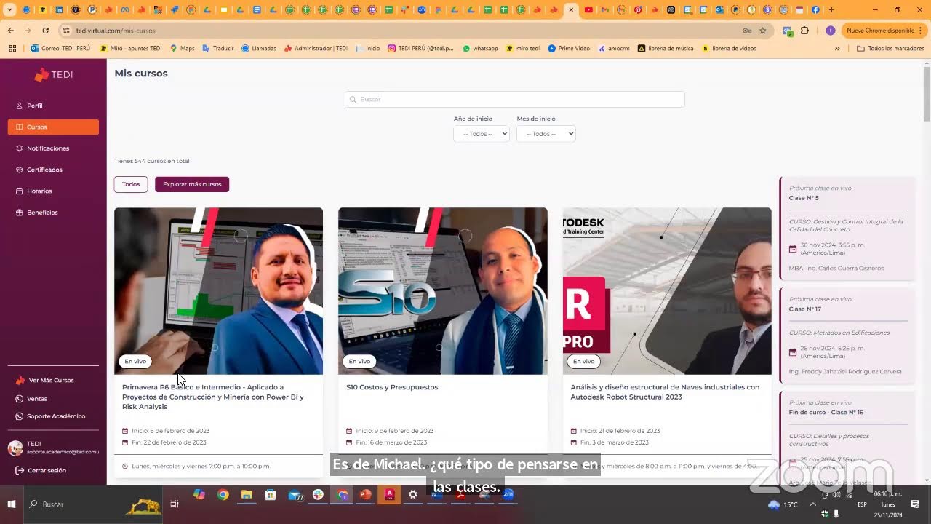Focus the Buscar course search field

coord(515,99)
